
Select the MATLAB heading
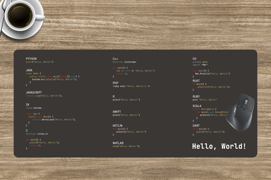pos(118,143)
